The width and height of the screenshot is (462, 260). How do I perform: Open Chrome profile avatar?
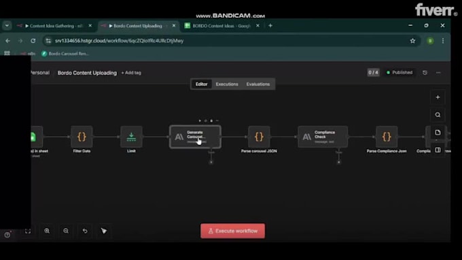click(430, 41)
